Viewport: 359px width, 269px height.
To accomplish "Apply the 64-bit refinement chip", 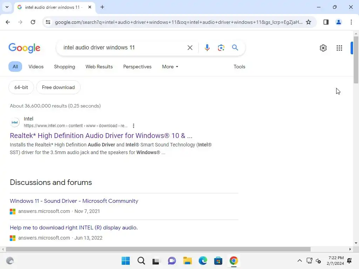I will click(x=21, y=87).
